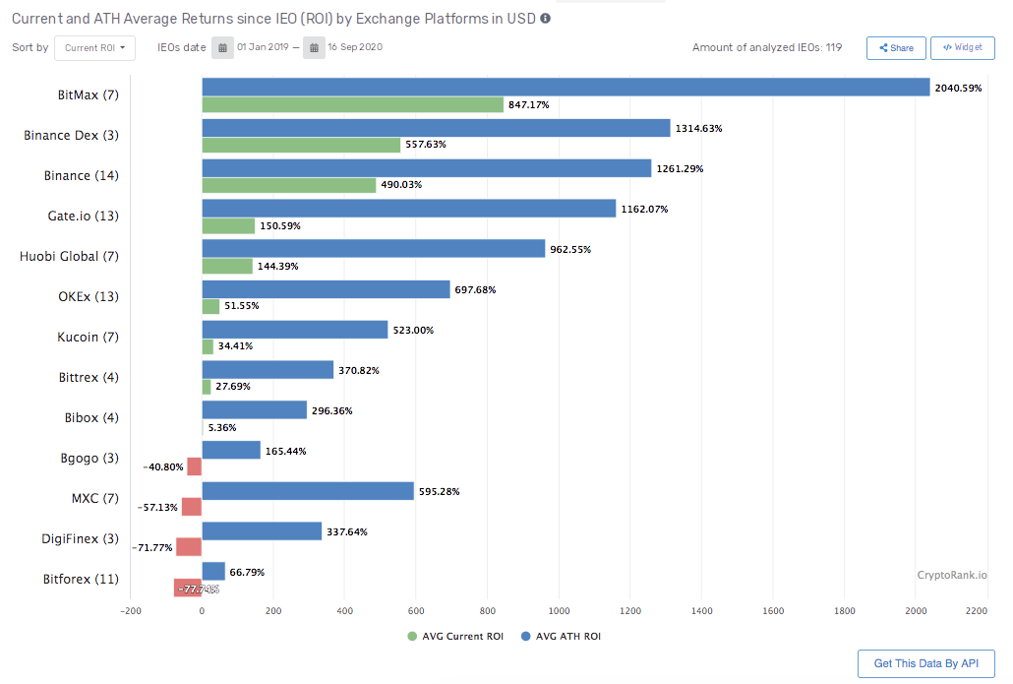Open the Sort by Current ROI dropdown

click(x=95, y=48)
